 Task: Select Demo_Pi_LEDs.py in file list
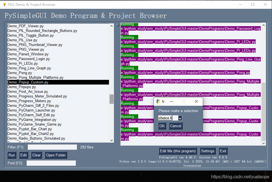tap(58, 63)
